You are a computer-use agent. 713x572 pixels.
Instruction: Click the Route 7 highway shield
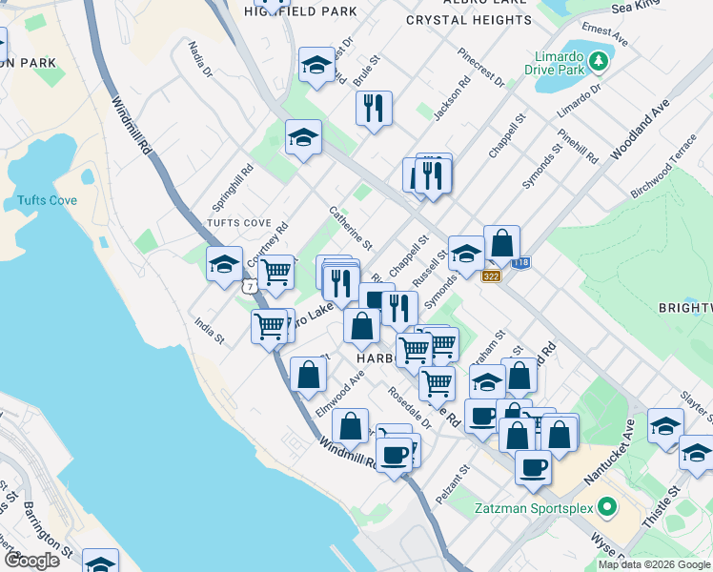[x=250, y=286]
